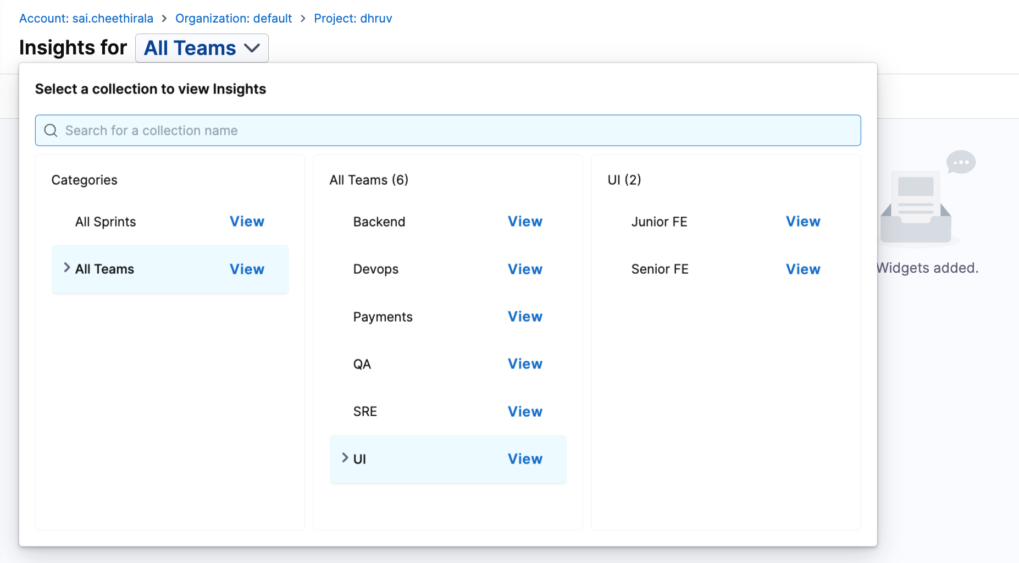The height and width of the screenshot is (563, 1019).
Task: View the All Teams category
Action: click(x=247, y=269)
